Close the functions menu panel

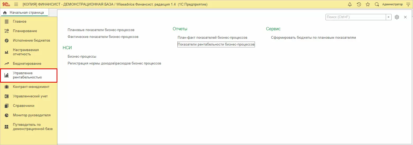(405, 17)
